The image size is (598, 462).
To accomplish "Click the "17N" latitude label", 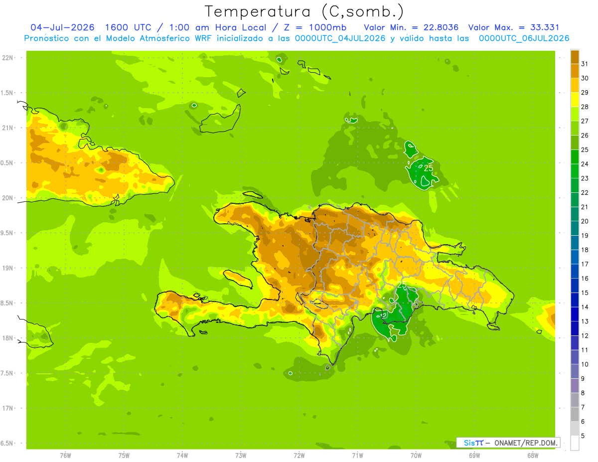I will point(8,408).
